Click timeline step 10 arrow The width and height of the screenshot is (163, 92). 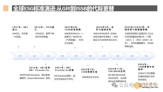(x=146, y=56)
